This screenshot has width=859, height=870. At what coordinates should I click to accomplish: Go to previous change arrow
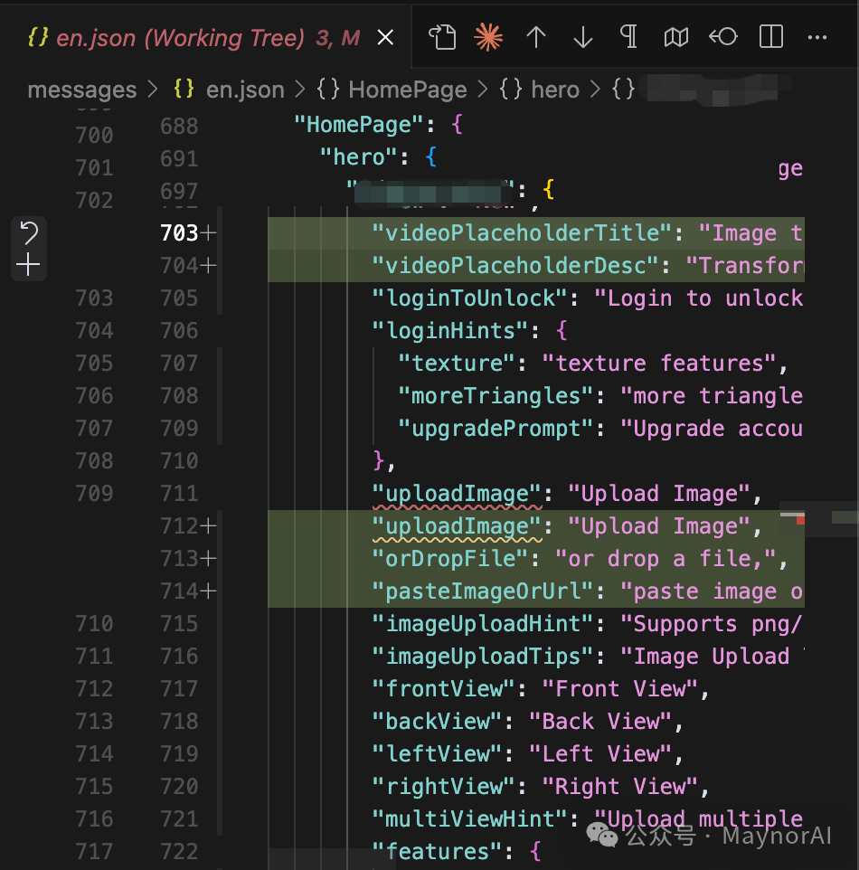536,37
